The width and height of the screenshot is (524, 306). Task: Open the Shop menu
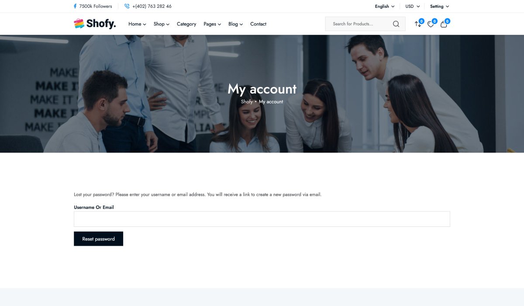[161, 24]
